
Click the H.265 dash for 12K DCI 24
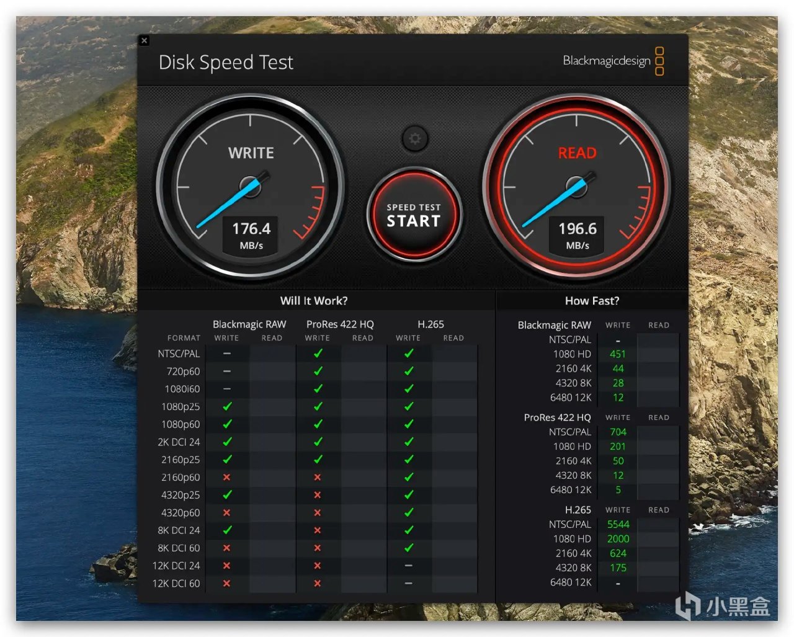pyautogui.click(x=408, y=566)
